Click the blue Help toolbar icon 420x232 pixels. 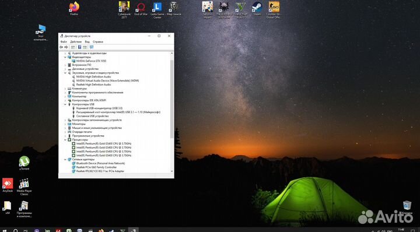tap(79, 47)
